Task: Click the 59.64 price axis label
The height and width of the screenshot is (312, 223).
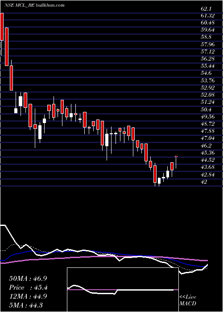Action: [x=207, y=30]
